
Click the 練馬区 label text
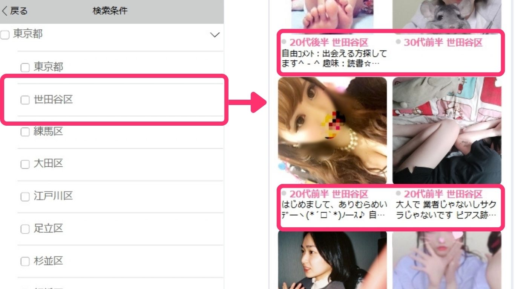(x=48, y=132)
